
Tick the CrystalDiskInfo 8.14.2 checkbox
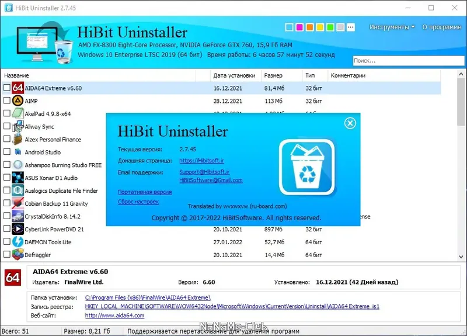coord(7,216)
